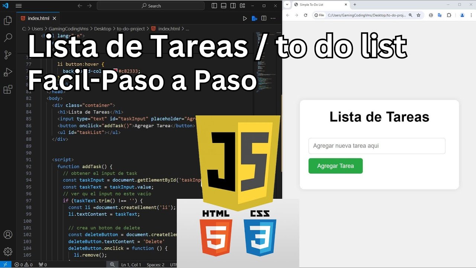Click the '<div class="container">' code line
The image size is (476, 268).
83,105
